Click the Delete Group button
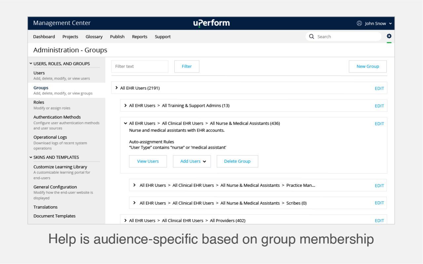 coord(237,161)
